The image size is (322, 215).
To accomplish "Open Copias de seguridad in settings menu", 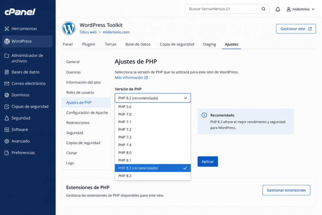I will click(x=86, y=143).
